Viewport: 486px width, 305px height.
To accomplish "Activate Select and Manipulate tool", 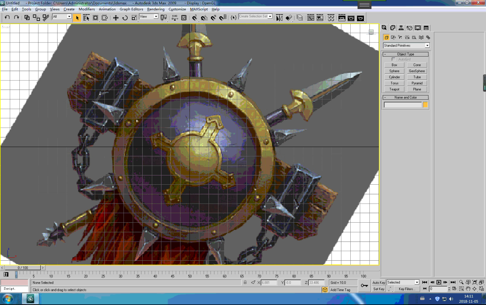I will 175,18.
